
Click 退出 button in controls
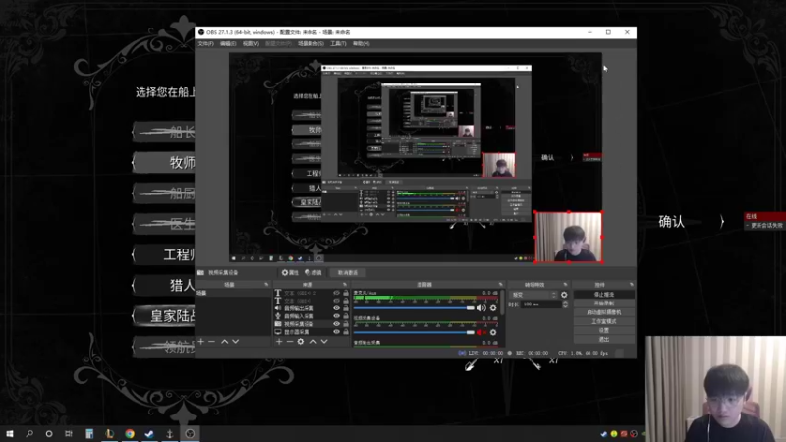603,340
